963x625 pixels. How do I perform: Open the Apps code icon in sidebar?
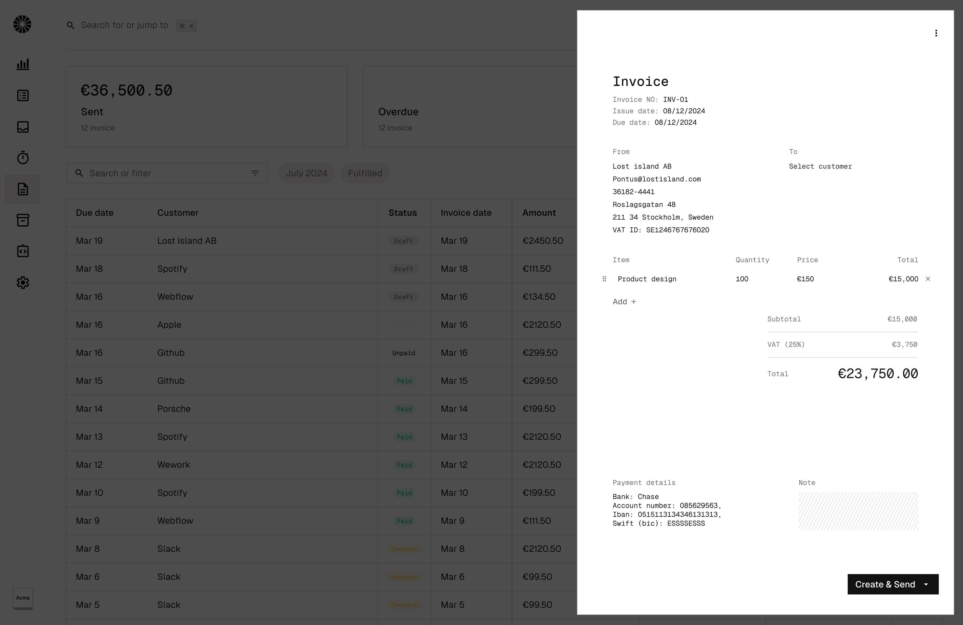click(23, 251)
